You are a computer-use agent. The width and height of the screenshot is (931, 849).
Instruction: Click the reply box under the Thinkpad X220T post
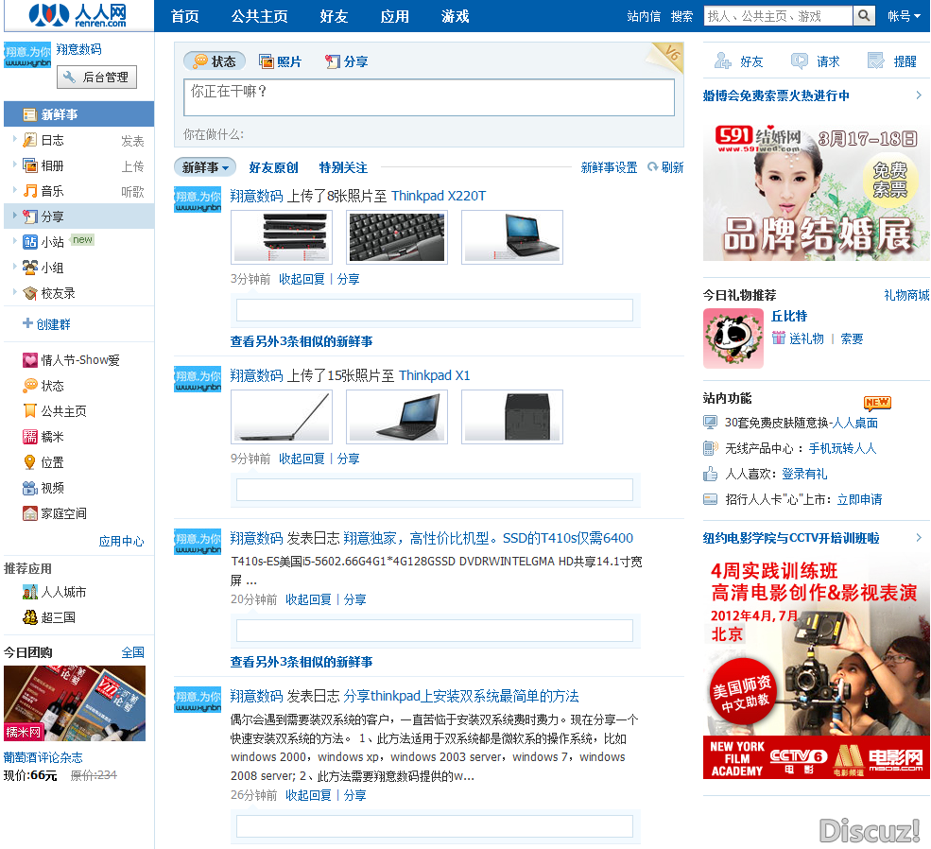pyautogui.click(x=435, y=310)
